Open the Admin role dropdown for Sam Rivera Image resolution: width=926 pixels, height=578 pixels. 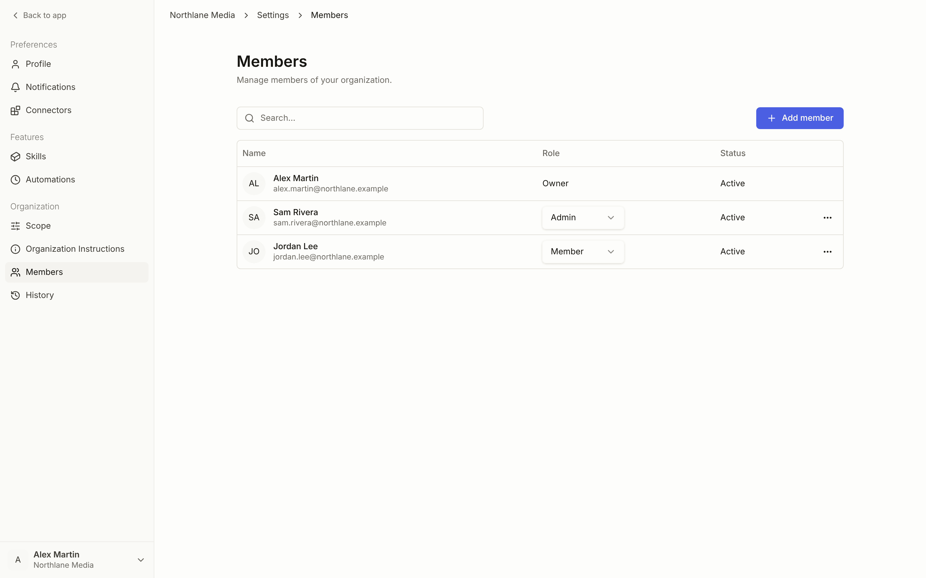click(583, 217)
